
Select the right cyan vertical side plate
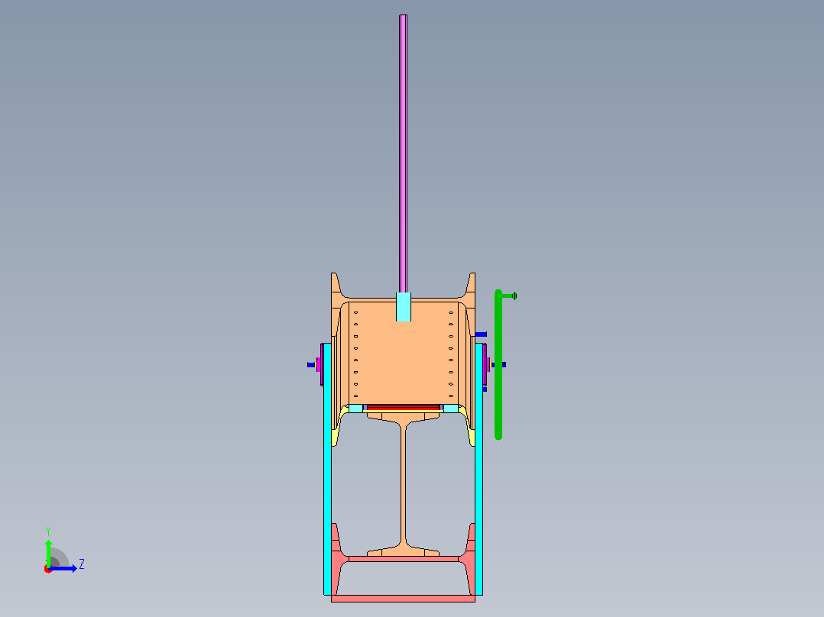[x=479, y=469]
